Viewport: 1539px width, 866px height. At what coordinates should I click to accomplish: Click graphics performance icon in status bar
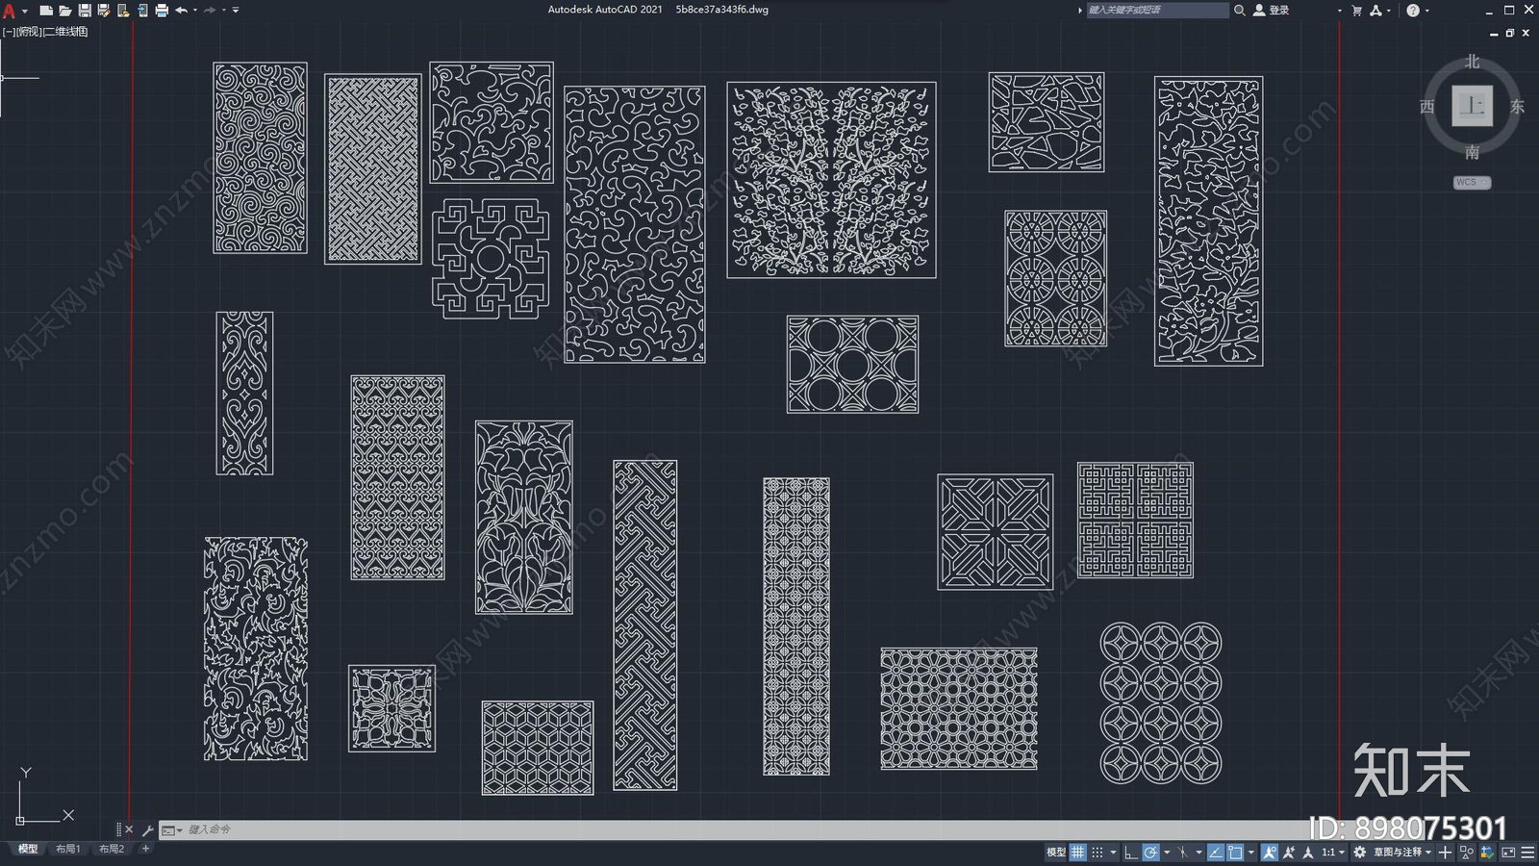pyautogui.click(x=1487, y=852)
